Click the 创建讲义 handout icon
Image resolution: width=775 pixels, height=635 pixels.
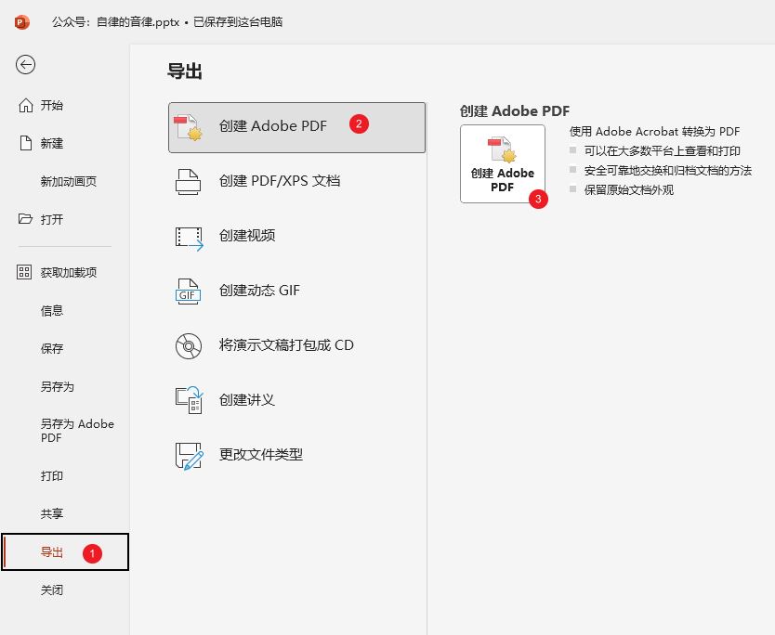(189, 400)
